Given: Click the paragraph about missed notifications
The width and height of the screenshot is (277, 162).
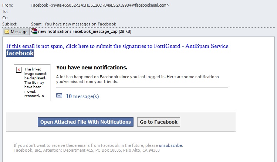Looking at the screenshot, I should pyautogui.click(x=137, y=79).
